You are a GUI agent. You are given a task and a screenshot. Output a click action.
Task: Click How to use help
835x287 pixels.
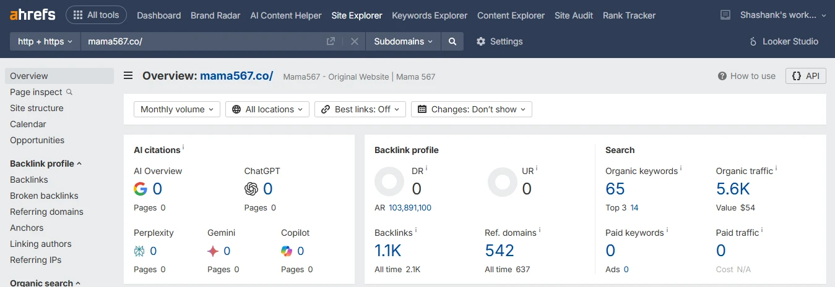746,76
